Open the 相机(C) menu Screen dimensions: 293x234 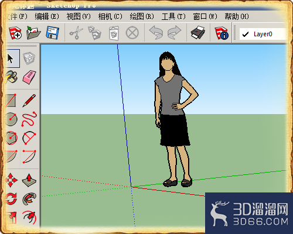point(110,16)
